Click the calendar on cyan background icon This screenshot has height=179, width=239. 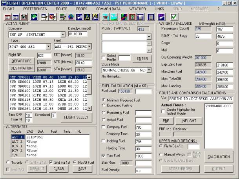point(106,17)
